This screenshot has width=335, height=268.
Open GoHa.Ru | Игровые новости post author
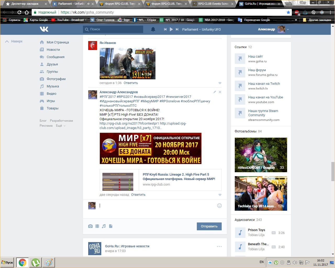click(x=127, y=246)
